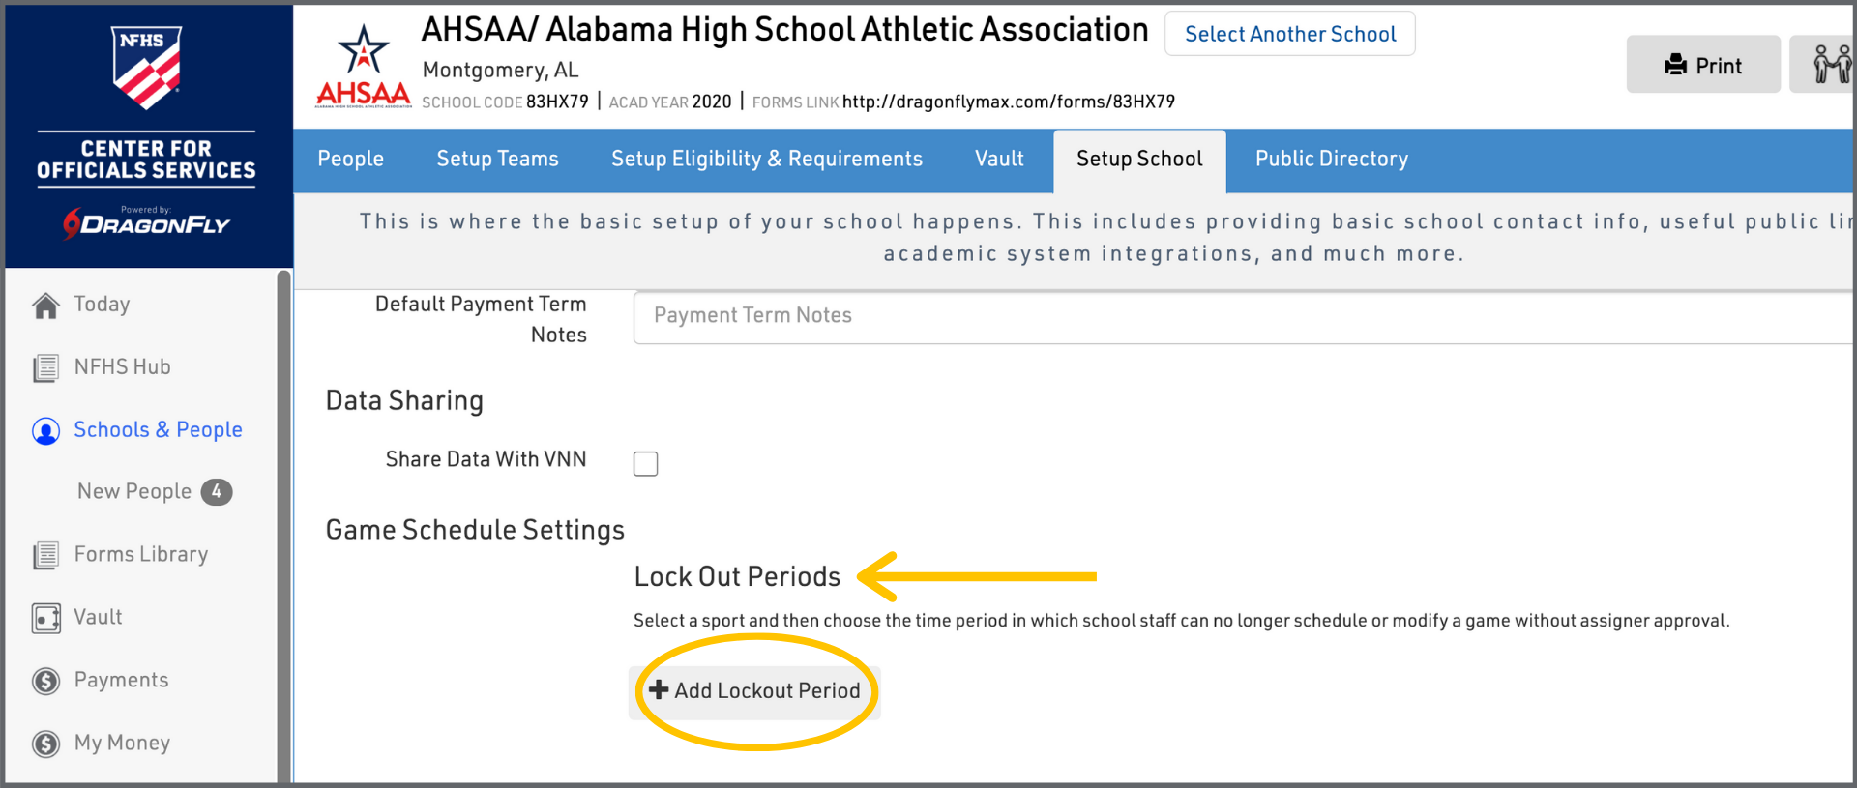Click the Payment Term Notes field
1857x788 pixels.
[x=1238, y=316]
